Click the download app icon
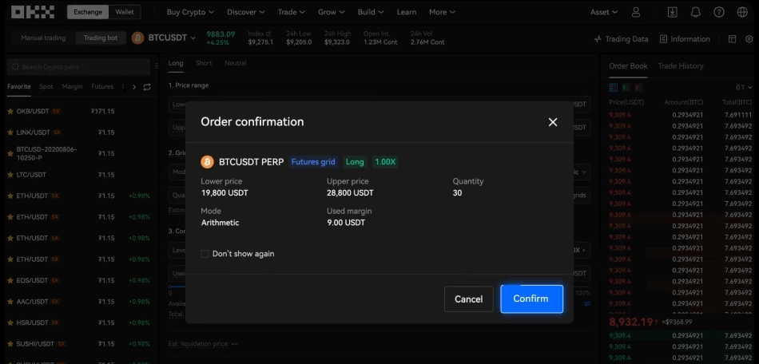 coord(673,12)
